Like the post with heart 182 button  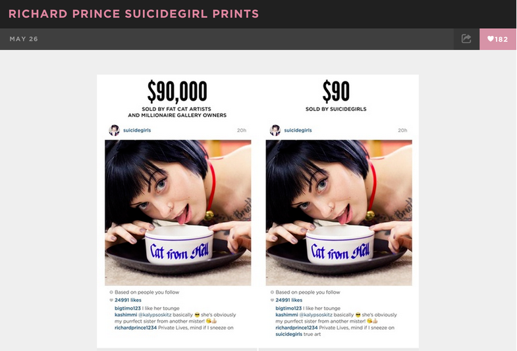(x=498, y=39)
